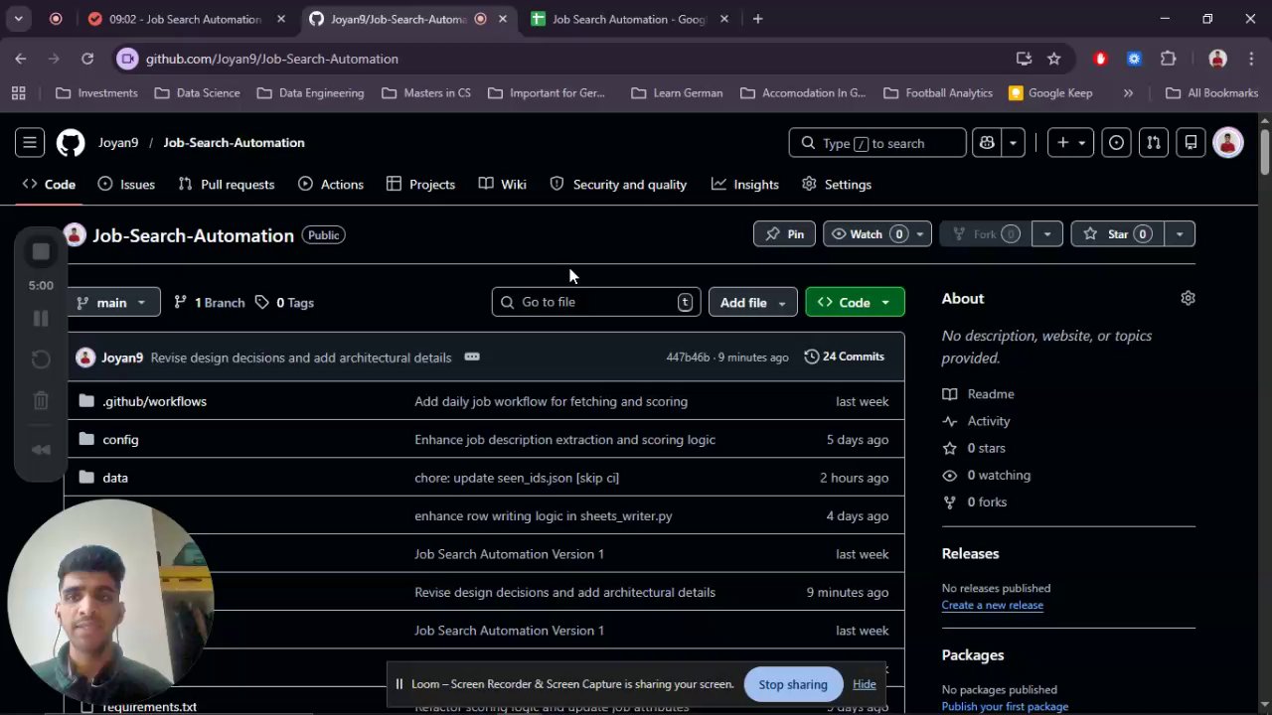The image size is (1272, 715).
Task: Open the Pull requests icon in header
Action: [1153, 143]
